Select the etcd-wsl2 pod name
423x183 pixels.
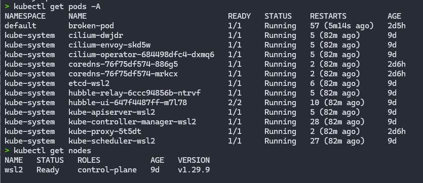click(x=89, y=83)
